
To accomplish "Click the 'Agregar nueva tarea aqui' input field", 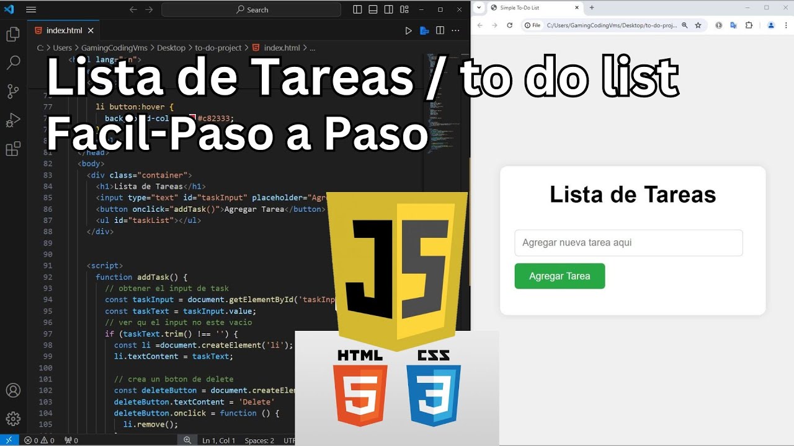I will [x=628, y=243].
